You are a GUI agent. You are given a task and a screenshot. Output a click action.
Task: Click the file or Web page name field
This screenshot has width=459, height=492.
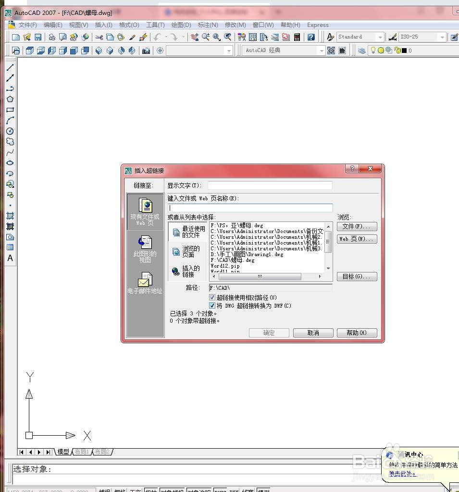pyautogui.click(x=250, y=207)
